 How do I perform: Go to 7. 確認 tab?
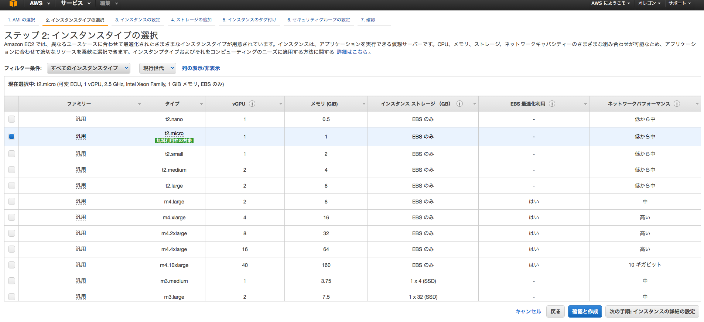point(368,20)
